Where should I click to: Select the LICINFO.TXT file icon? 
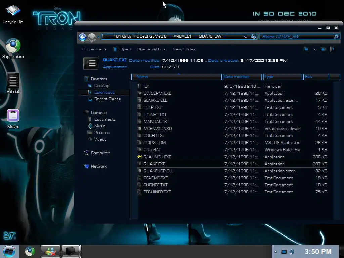click(139, 114)
